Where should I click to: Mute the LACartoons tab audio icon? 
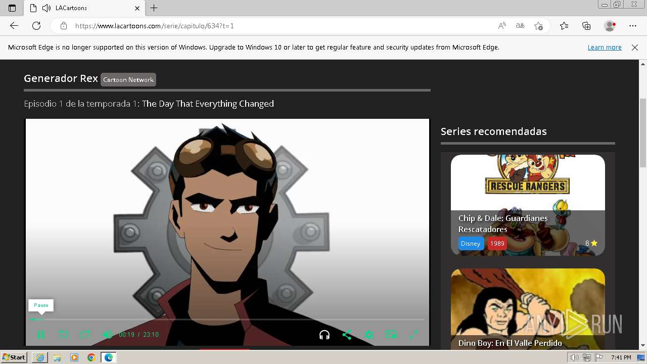(47, 8)
